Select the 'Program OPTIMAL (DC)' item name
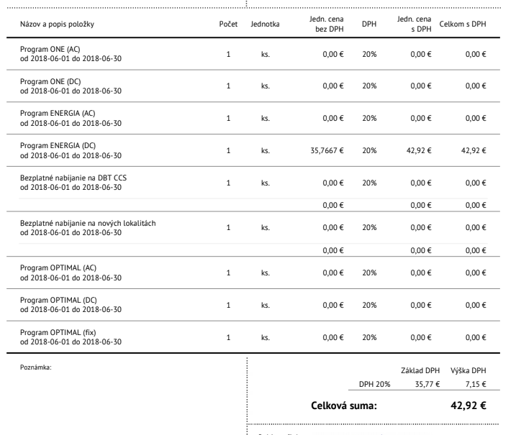 (58, 301)
